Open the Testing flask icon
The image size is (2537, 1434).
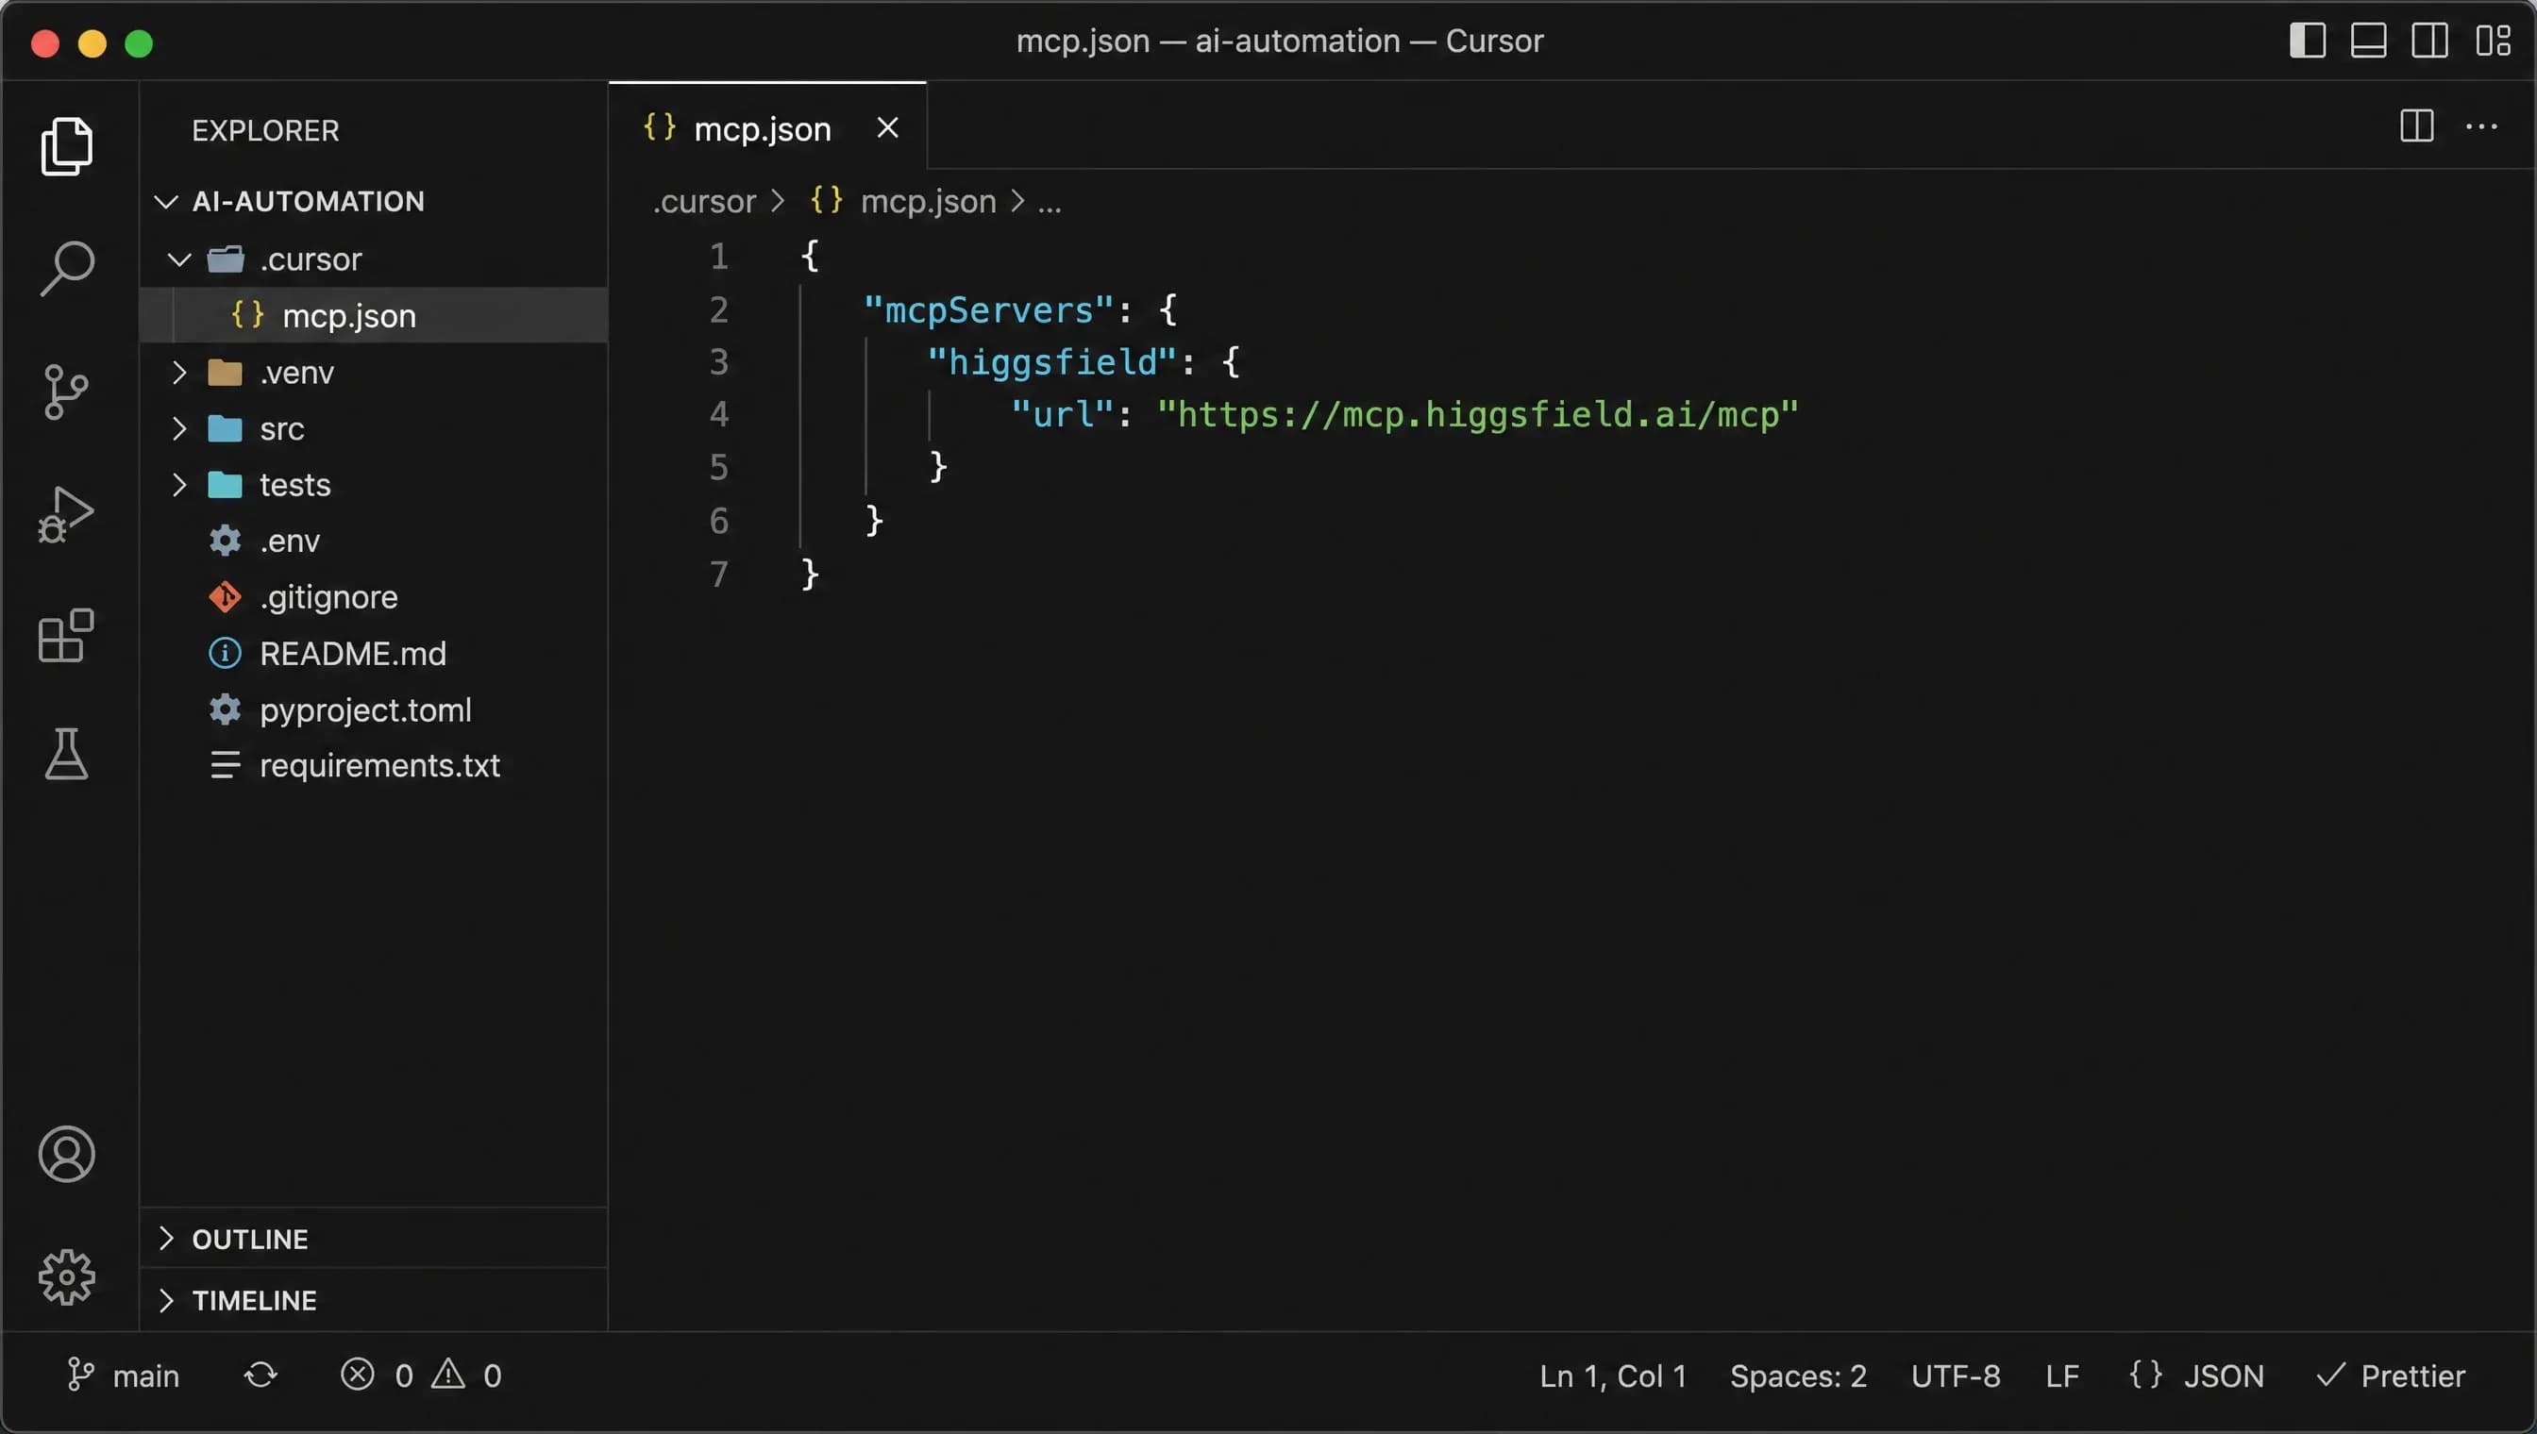(x=67, y=754)
